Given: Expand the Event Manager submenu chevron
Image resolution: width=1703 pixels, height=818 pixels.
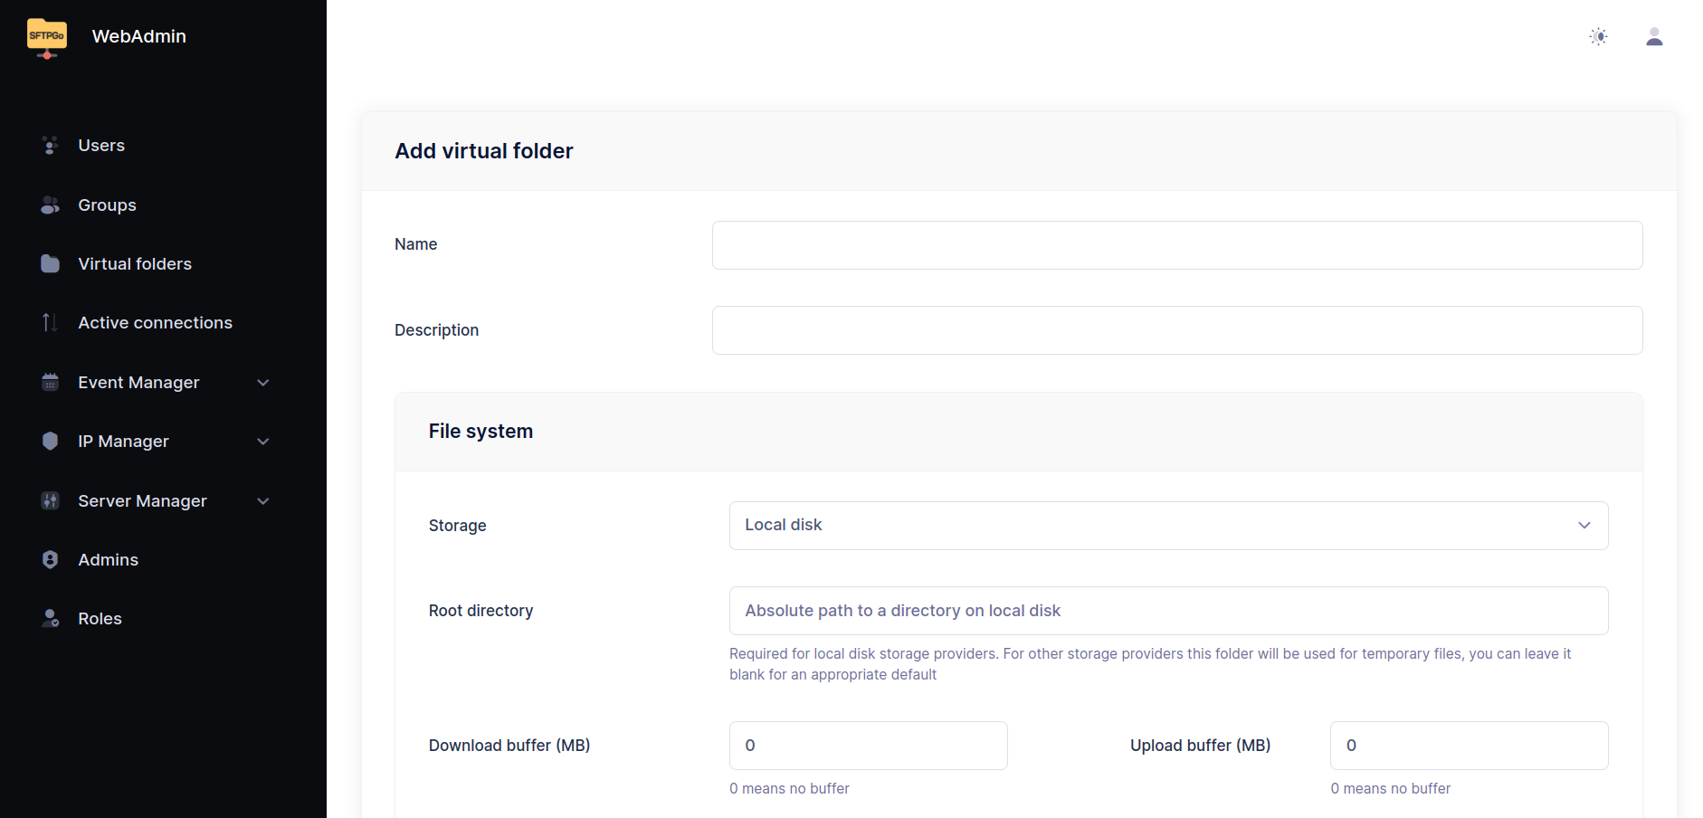Looking at the screenshot, I should tap(263, 383).
